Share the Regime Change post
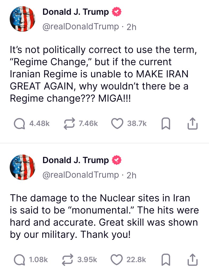Screen dimensions: 209x273 pyautogui.click(x=193, y=124)
